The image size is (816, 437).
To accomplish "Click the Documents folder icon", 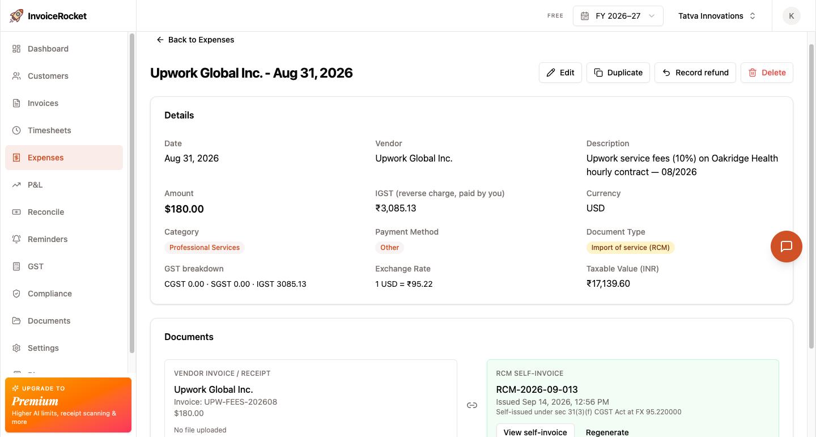I will 16,321.
